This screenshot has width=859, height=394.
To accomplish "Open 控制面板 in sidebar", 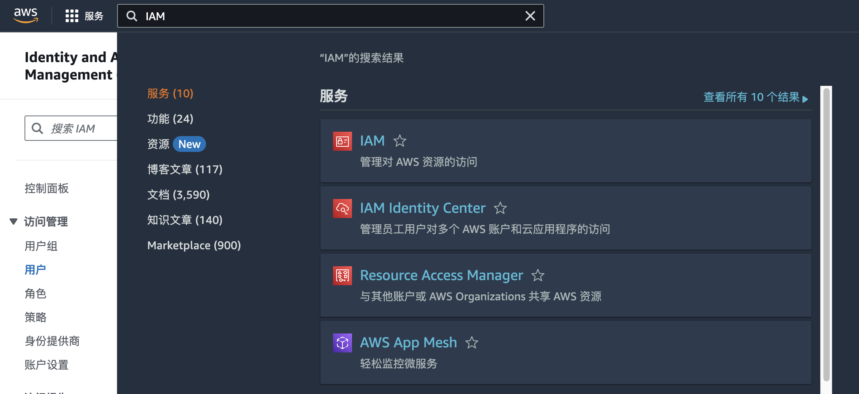I will click(x=47, y=188).
